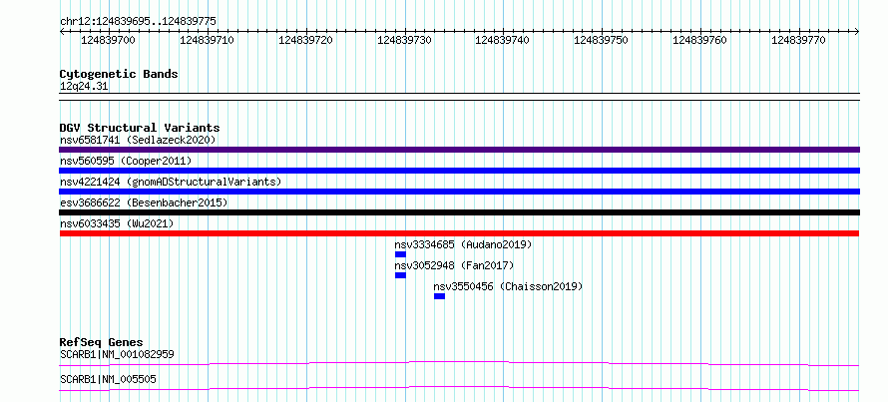Click the RefSeq Genes track title
This screenshot has height=402, width=888.
click(102, 342)
